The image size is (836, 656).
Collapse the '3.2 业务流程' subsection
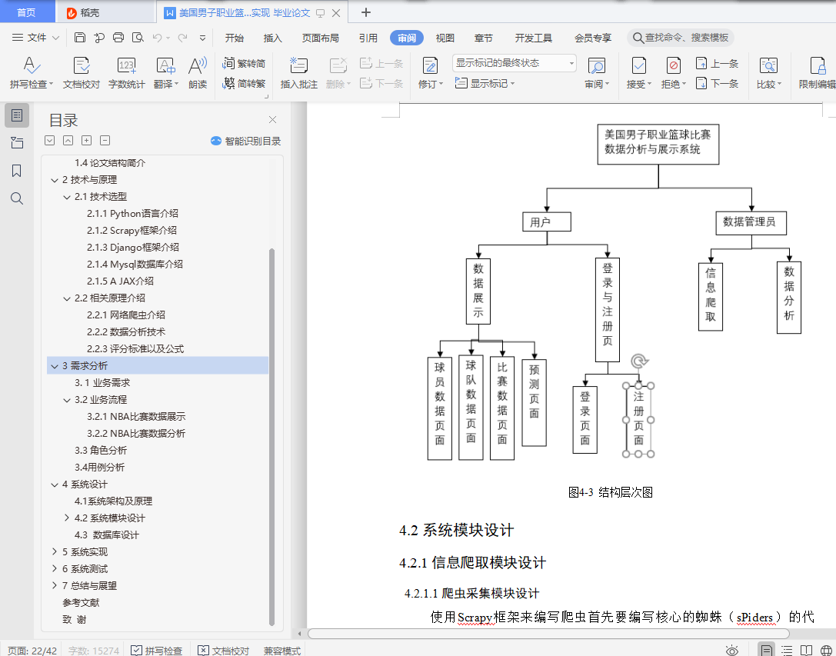pyautogui.click(x=67, y=400)
